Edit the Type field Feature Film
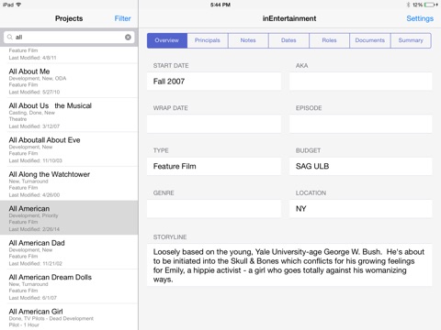 click(x=214, y=166)
